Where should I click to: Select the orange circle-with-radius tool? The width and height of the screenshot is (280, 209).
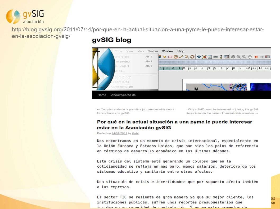click(176, 57)
